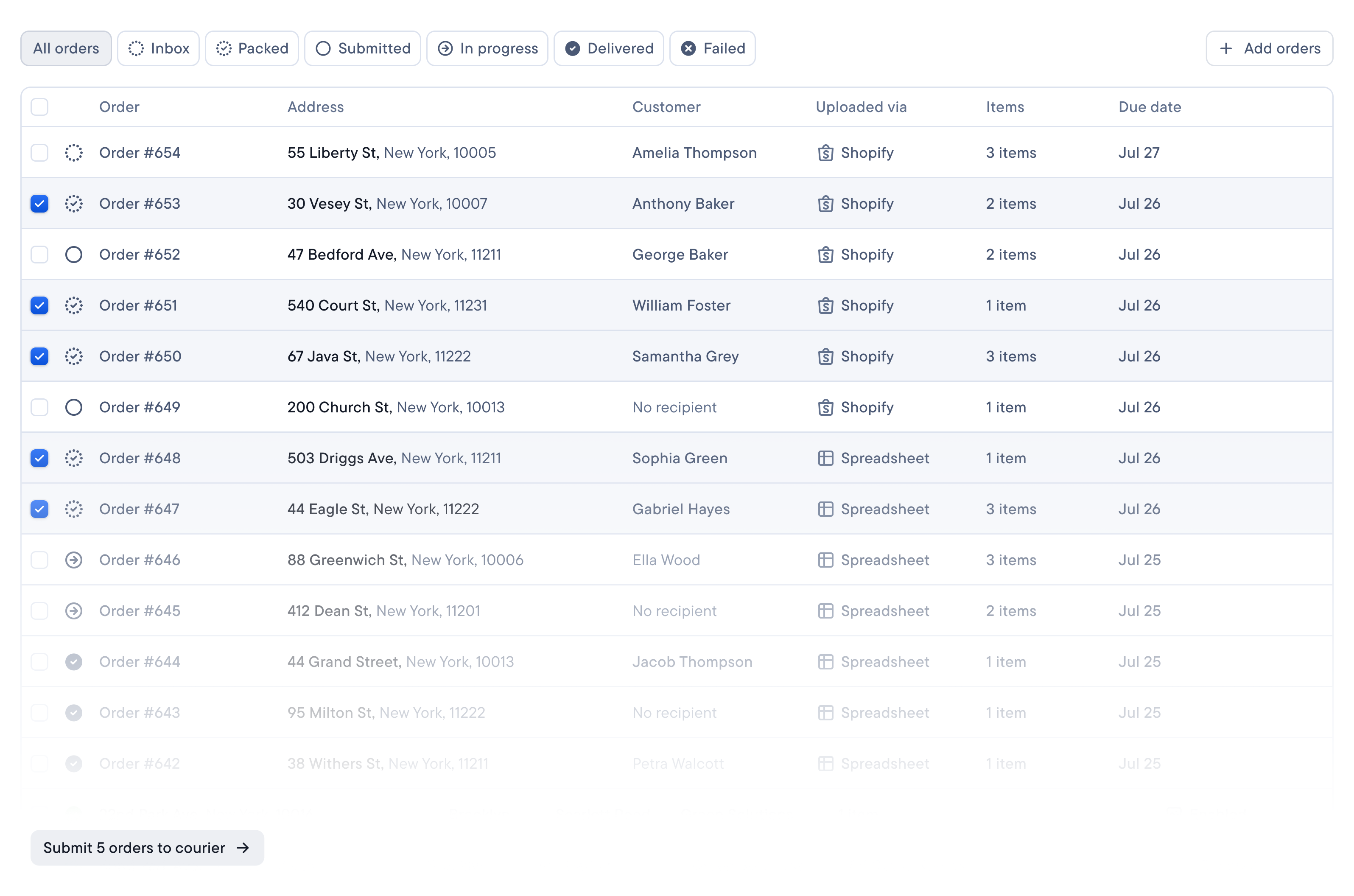Image resolution: width=1354 pixels, height=896 pixels.
Task: Click the in-progress status icon for Order #645
Action: click(x=74, y=610)
